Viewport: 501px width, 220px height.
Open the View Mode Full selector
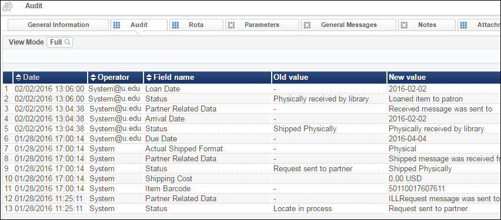[x=60, y=42]
